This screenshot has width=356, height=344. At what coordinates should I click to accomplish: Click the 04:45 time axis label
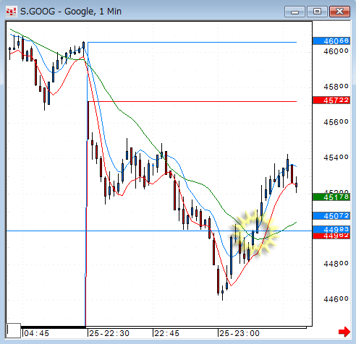(x=36, y=333)
